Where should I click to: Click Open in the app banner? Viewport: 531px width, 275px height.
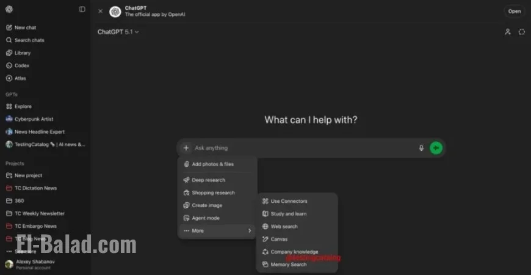pyautogui.click(x=514, y=11)
